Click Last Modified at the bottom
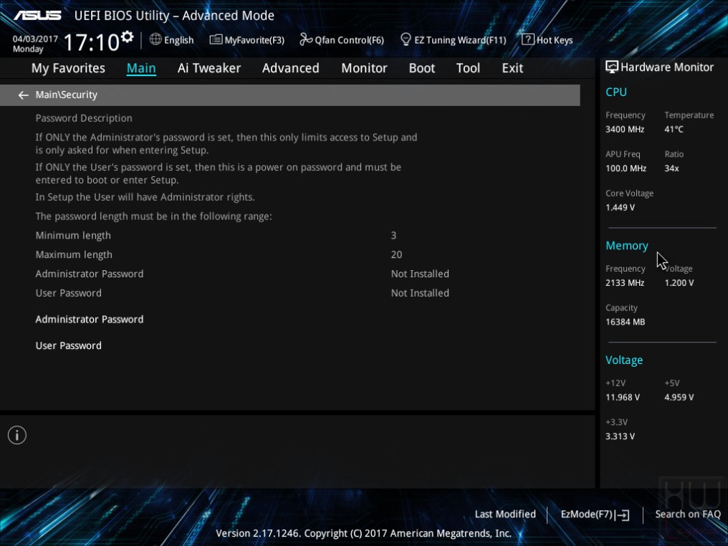The width and height of the screenshot is (728, 546). point(505,514)
